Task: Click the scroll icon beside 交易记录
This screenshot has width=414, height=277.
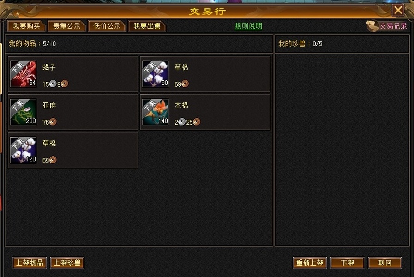Action: point(372,26)
